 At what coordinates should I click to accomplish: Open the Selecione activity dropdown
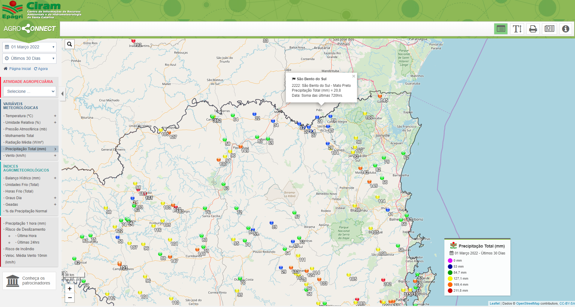(x=30, y=91)
